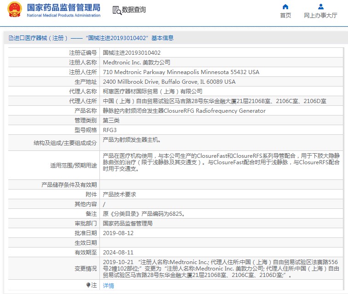
Task: Click 结构及组成/主要组成成分 row label
Action: 65,143
